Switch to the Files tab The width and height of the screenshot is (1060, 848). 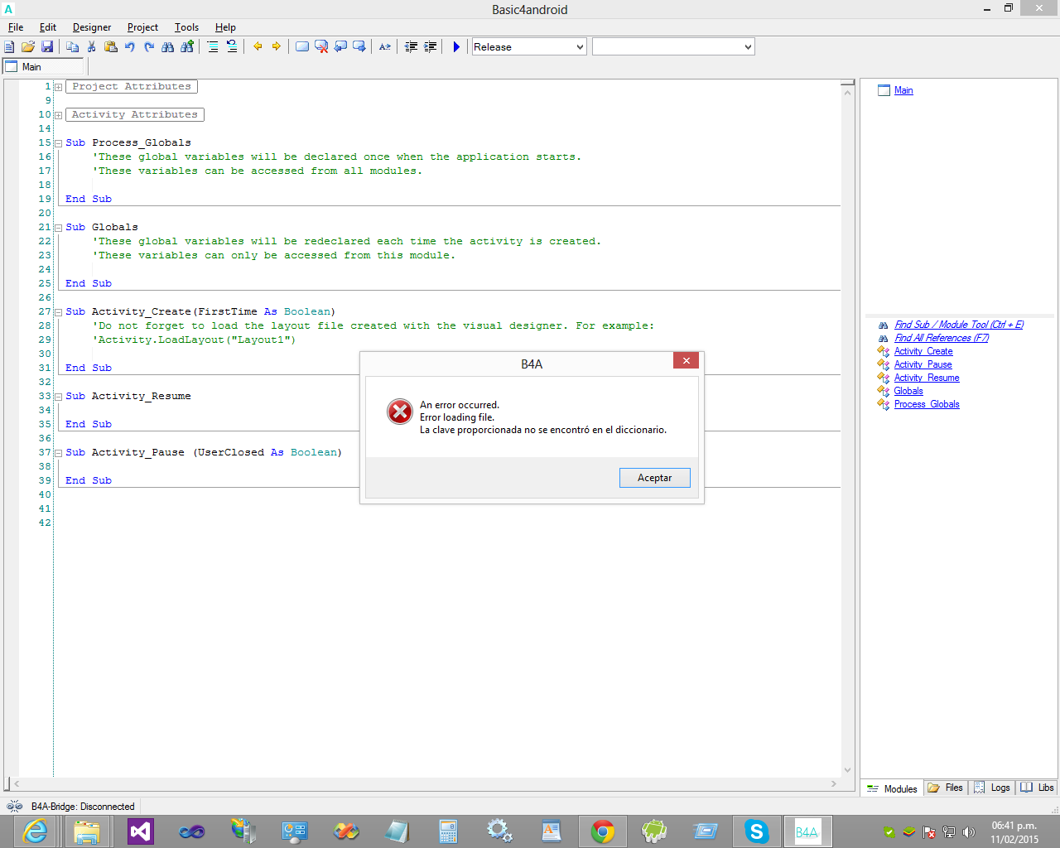point(946,788)
